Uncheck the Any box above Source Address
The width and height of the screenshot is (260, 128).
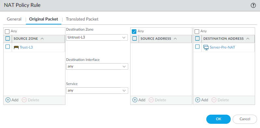134,32
